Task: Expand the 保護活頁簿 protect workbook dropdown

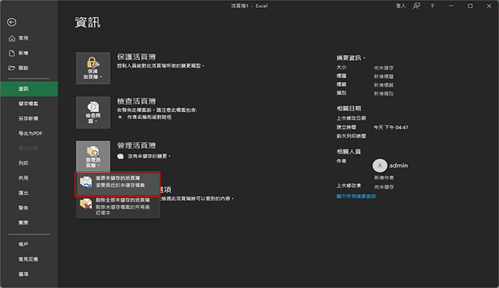Action: 93,68
